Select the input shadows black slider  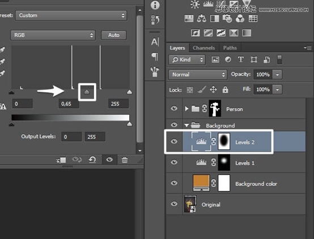[x=11, y=92]
